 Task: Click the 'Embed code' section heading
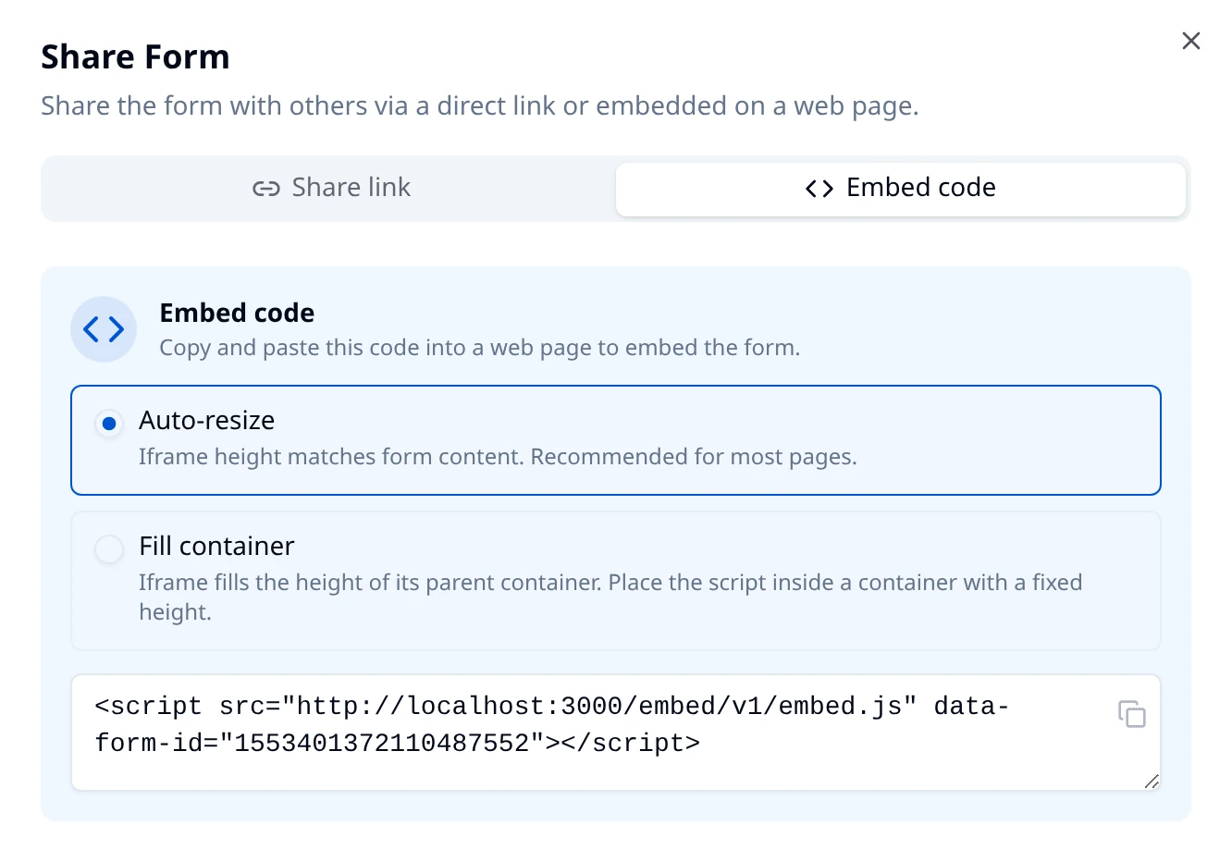[237, 313]
